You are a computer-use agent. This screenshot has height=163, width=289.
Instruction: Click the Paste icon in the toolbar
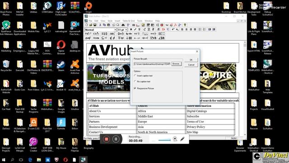click(x=108, y=25)
